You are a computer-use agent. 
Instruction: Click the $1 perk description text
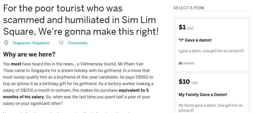[x=211, y=51]
